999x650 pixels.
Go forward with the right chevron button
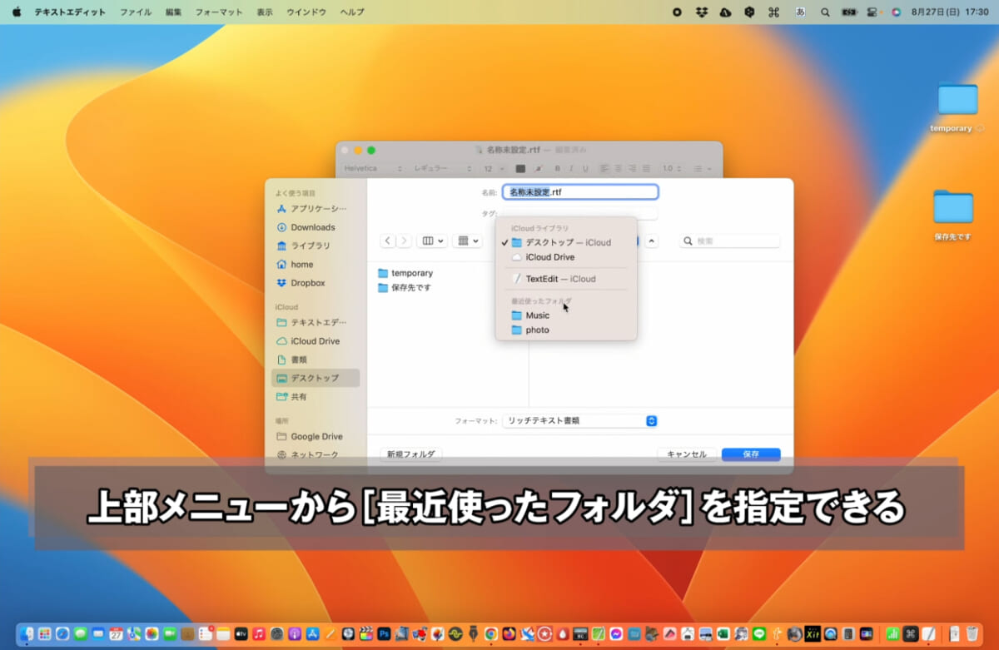click(x=404, y=241)
